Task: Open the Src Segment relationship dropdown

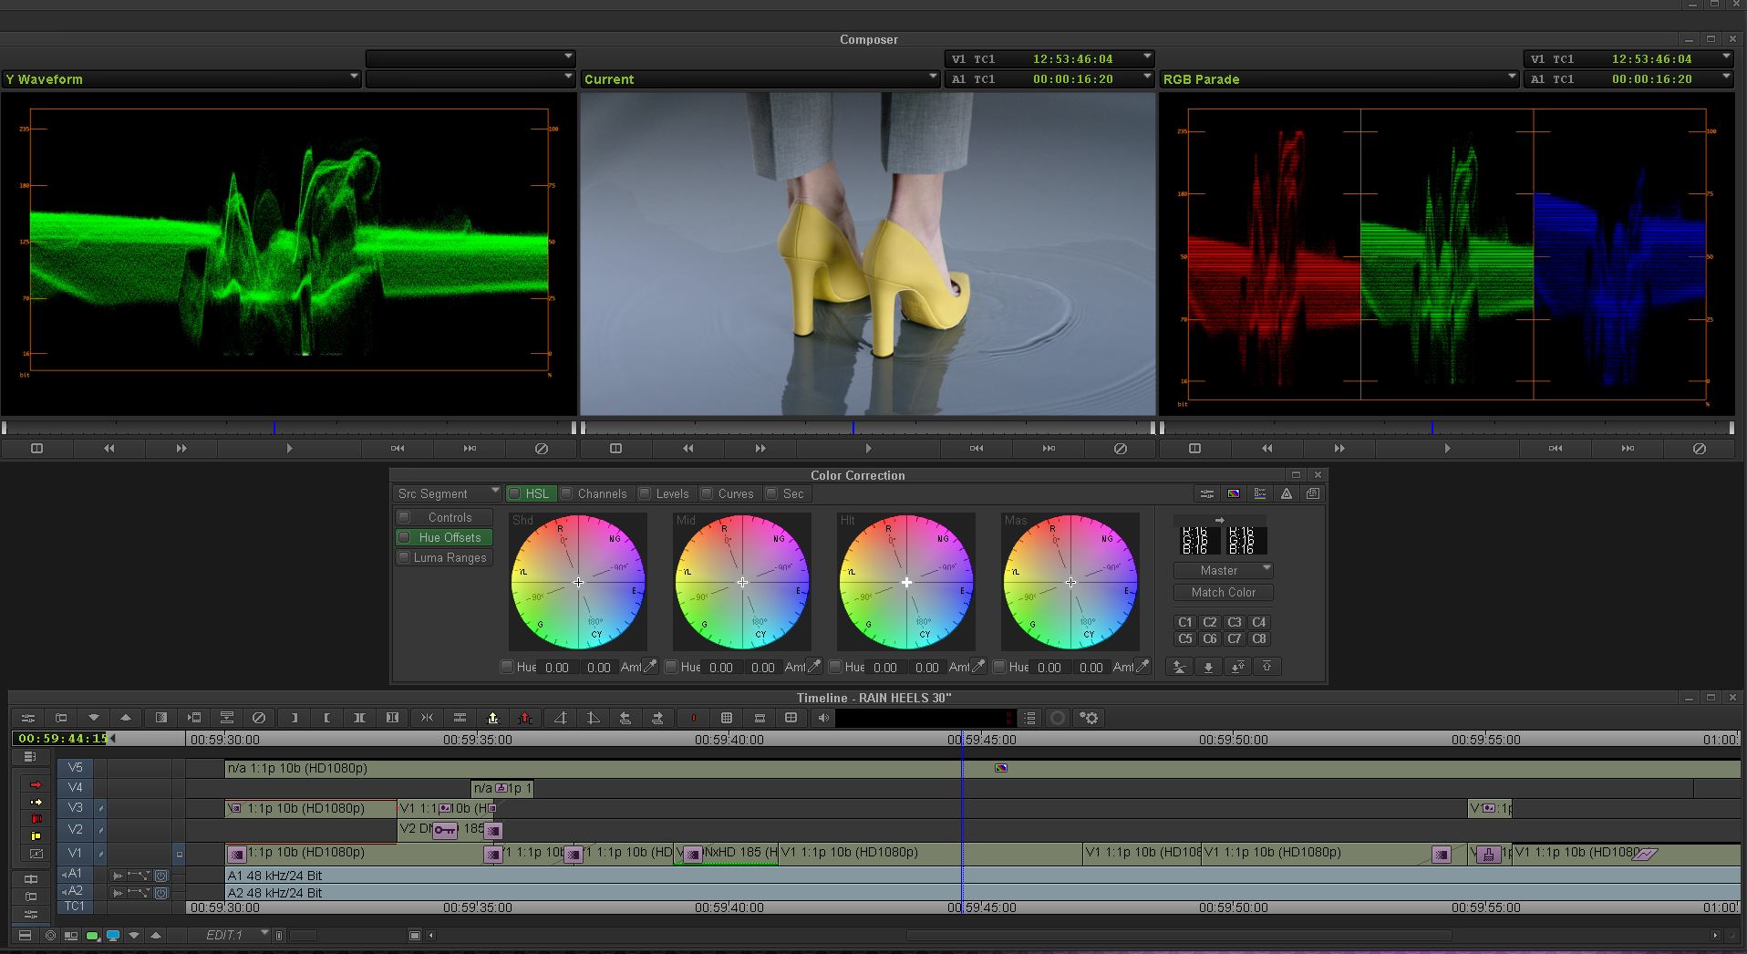Action: [448, 493]
